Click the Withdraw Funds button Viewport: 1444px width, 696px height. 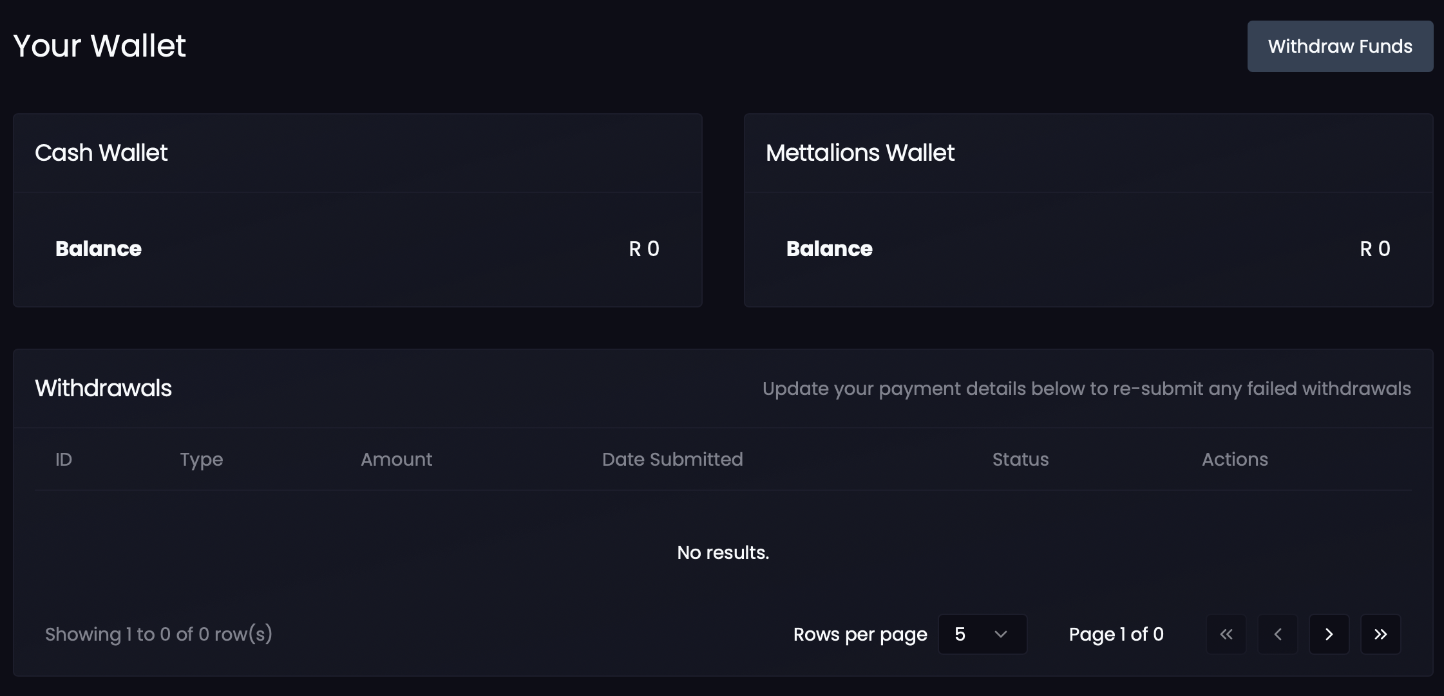pos(1340,46)
